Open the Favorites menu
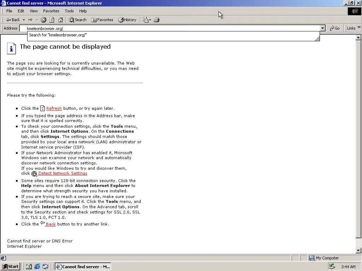 [x=51, y=11]
